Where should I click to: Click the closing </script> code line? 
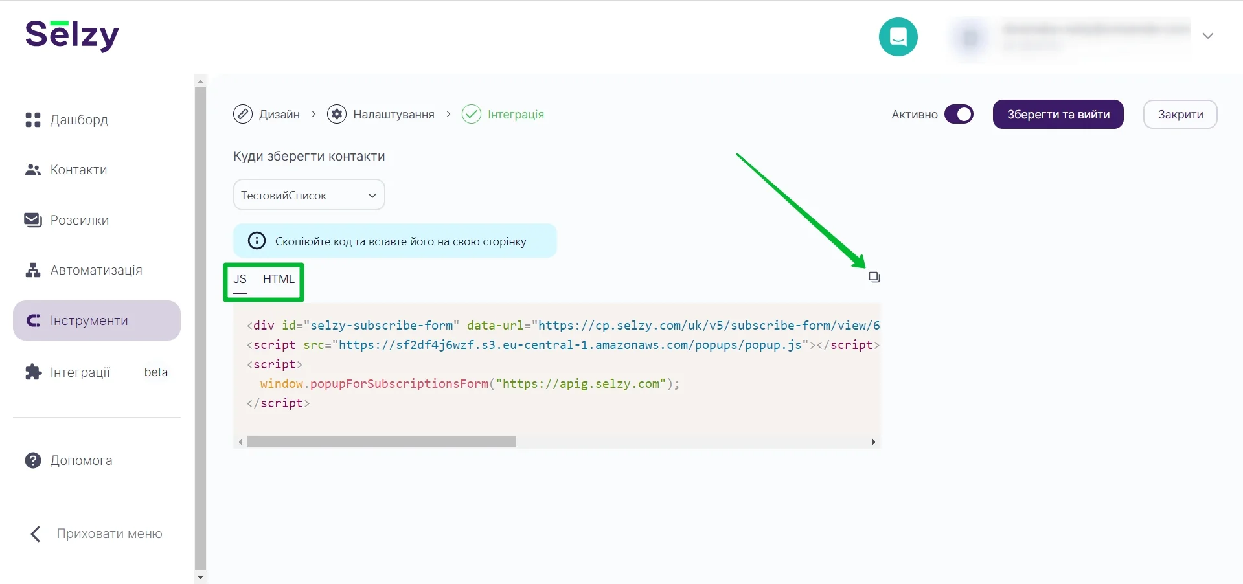(x=278, y=403)
